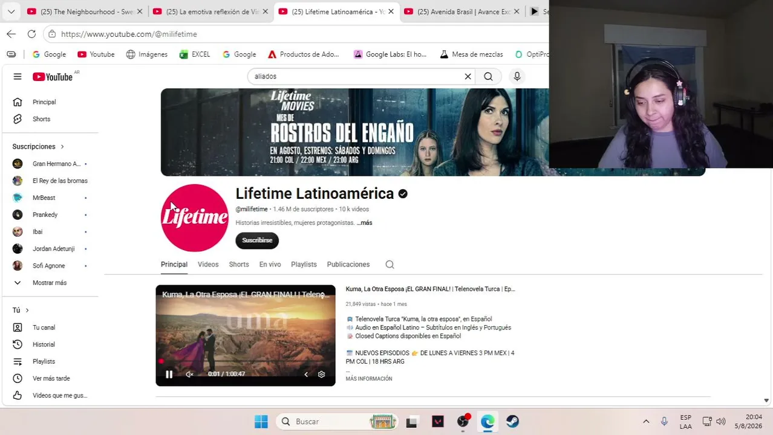The width and height of the screenshot is (773, 435).
Task: Click the taskbar Buscar search box
Action: pos(338,422)
